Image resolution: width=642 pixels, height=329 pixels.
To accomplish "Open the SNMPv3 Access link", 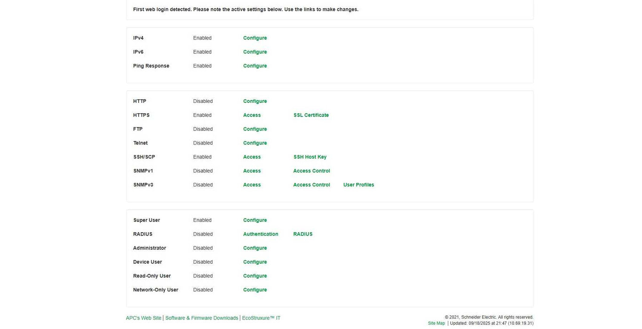I will (x=252, y=185).
